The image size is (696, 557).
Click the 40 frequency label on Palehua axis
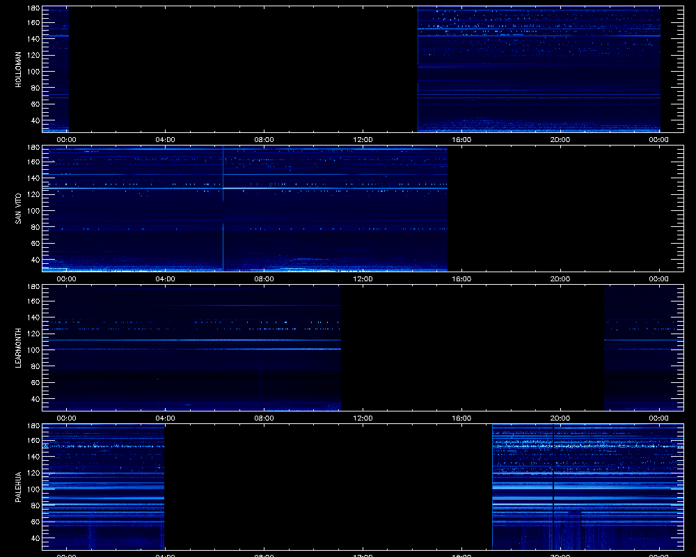(35, 538)
